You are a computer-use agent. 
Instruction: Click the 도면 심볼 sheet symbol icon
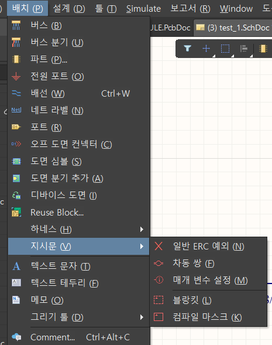[x=16, y=161]
